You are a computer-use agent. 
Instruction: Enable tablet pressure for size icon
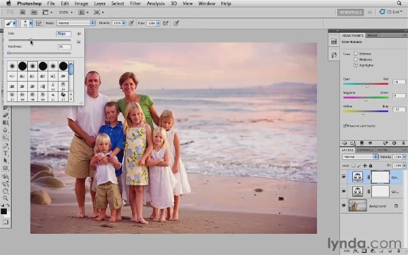click(176, 23)
